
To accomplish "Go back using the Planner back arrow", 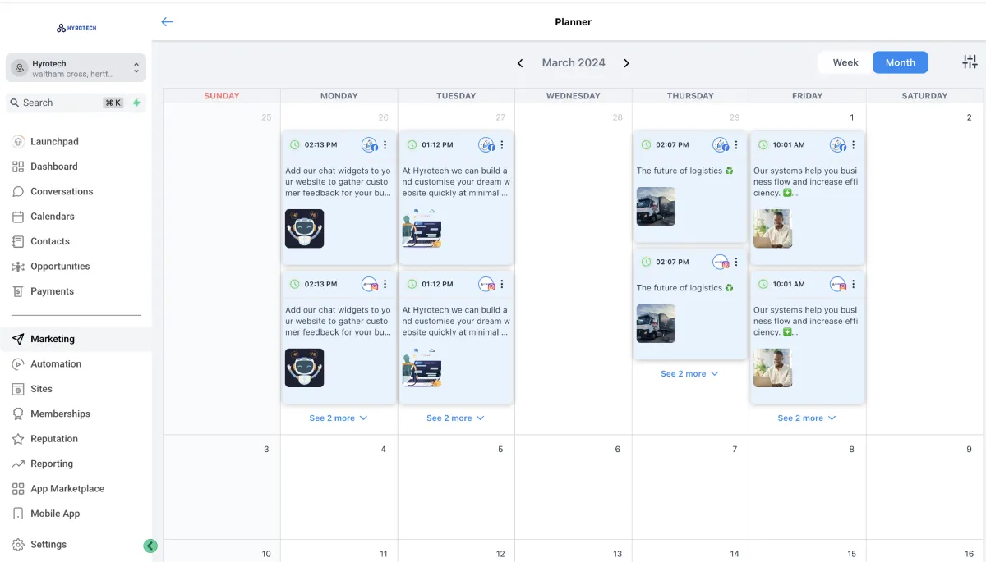I will click(x=167, y=22).
